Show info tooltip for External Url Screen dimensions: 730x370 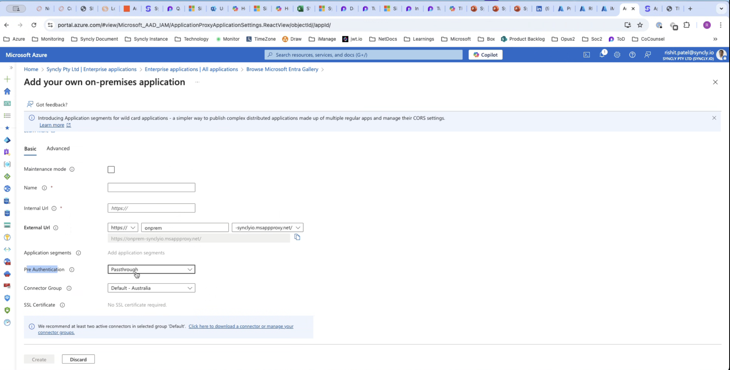pos(56,228)
